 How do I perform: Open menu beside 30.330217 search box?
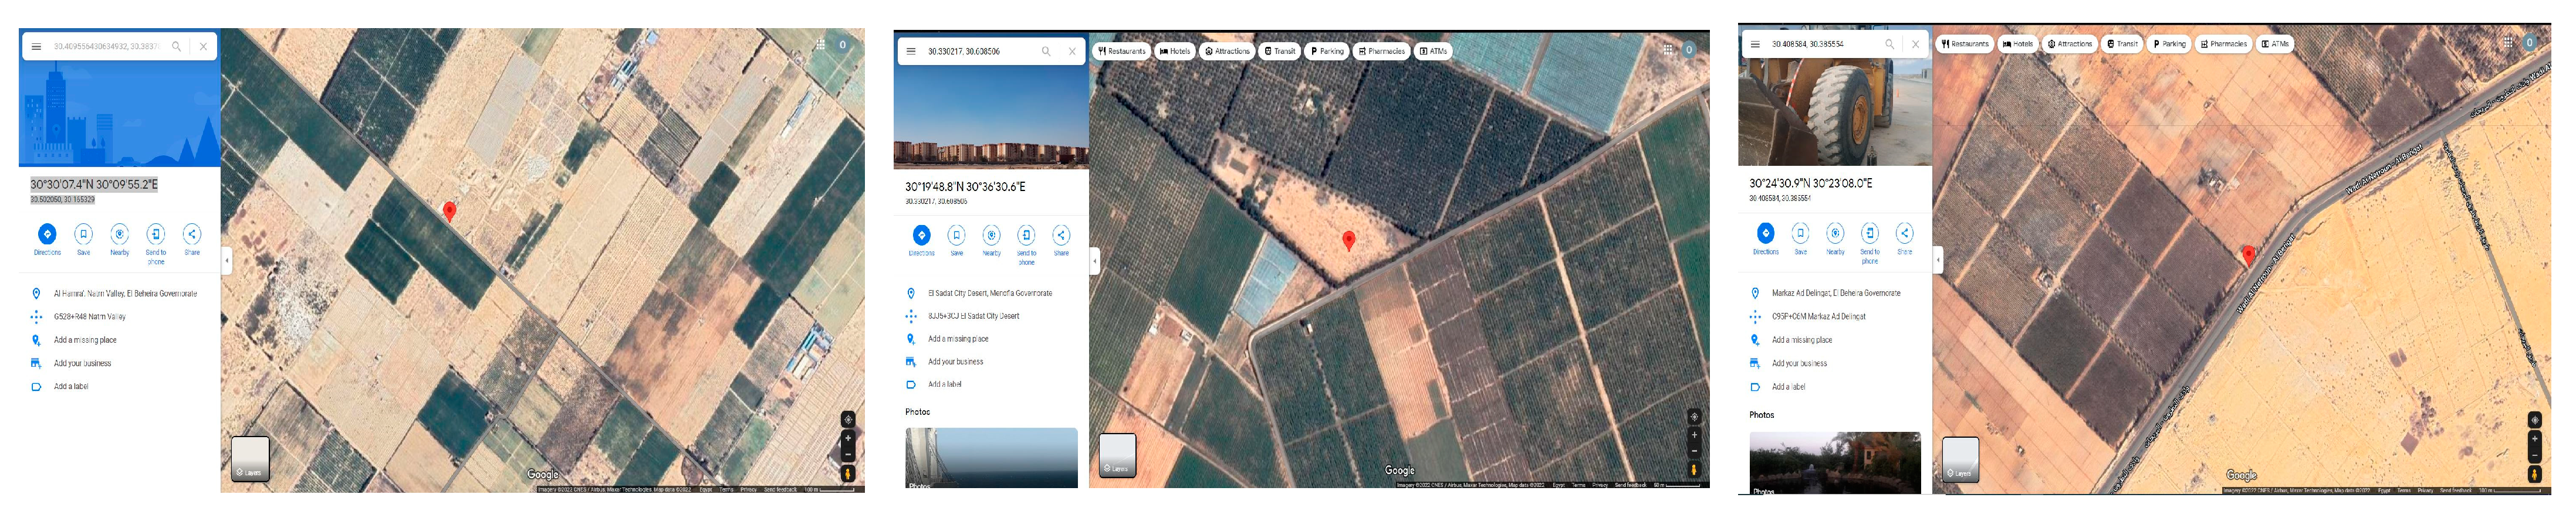click(911, 51)
